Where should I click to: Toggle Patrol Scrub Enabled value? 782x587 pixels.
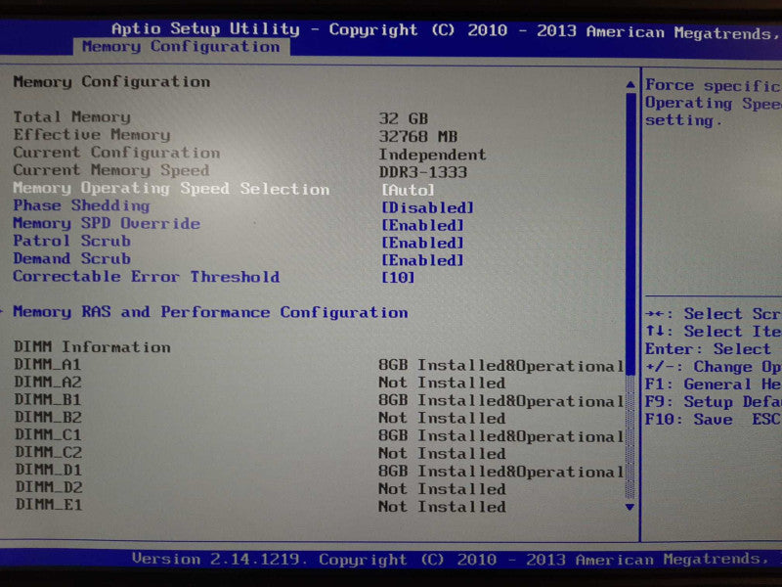tap(422, 243)
